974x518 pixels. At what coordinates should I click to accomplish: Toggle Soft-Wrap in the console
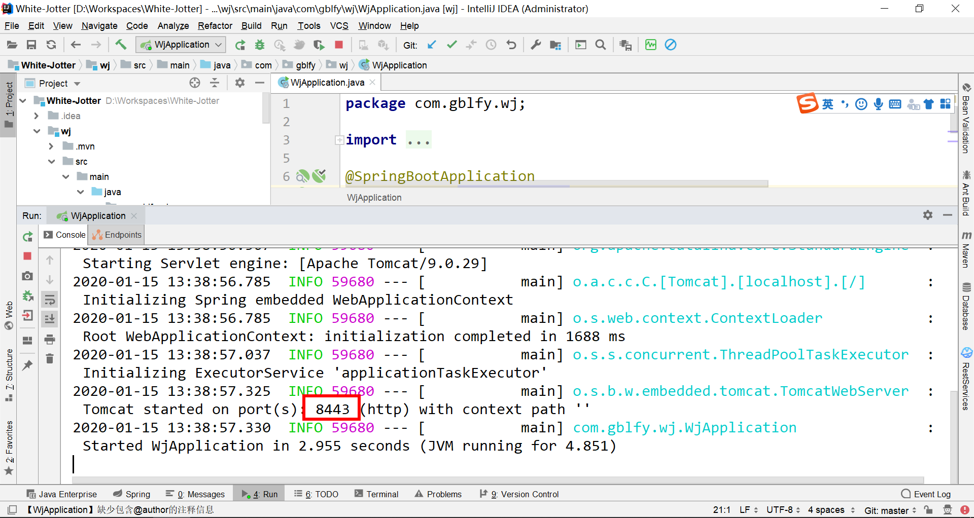[x=50, y=300]
